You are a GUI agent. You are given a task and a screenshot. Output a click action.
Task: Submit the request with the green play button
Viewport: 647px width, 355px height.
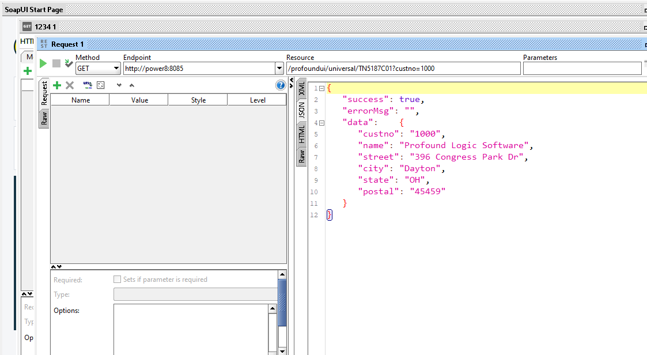click(x=43, y=63)
